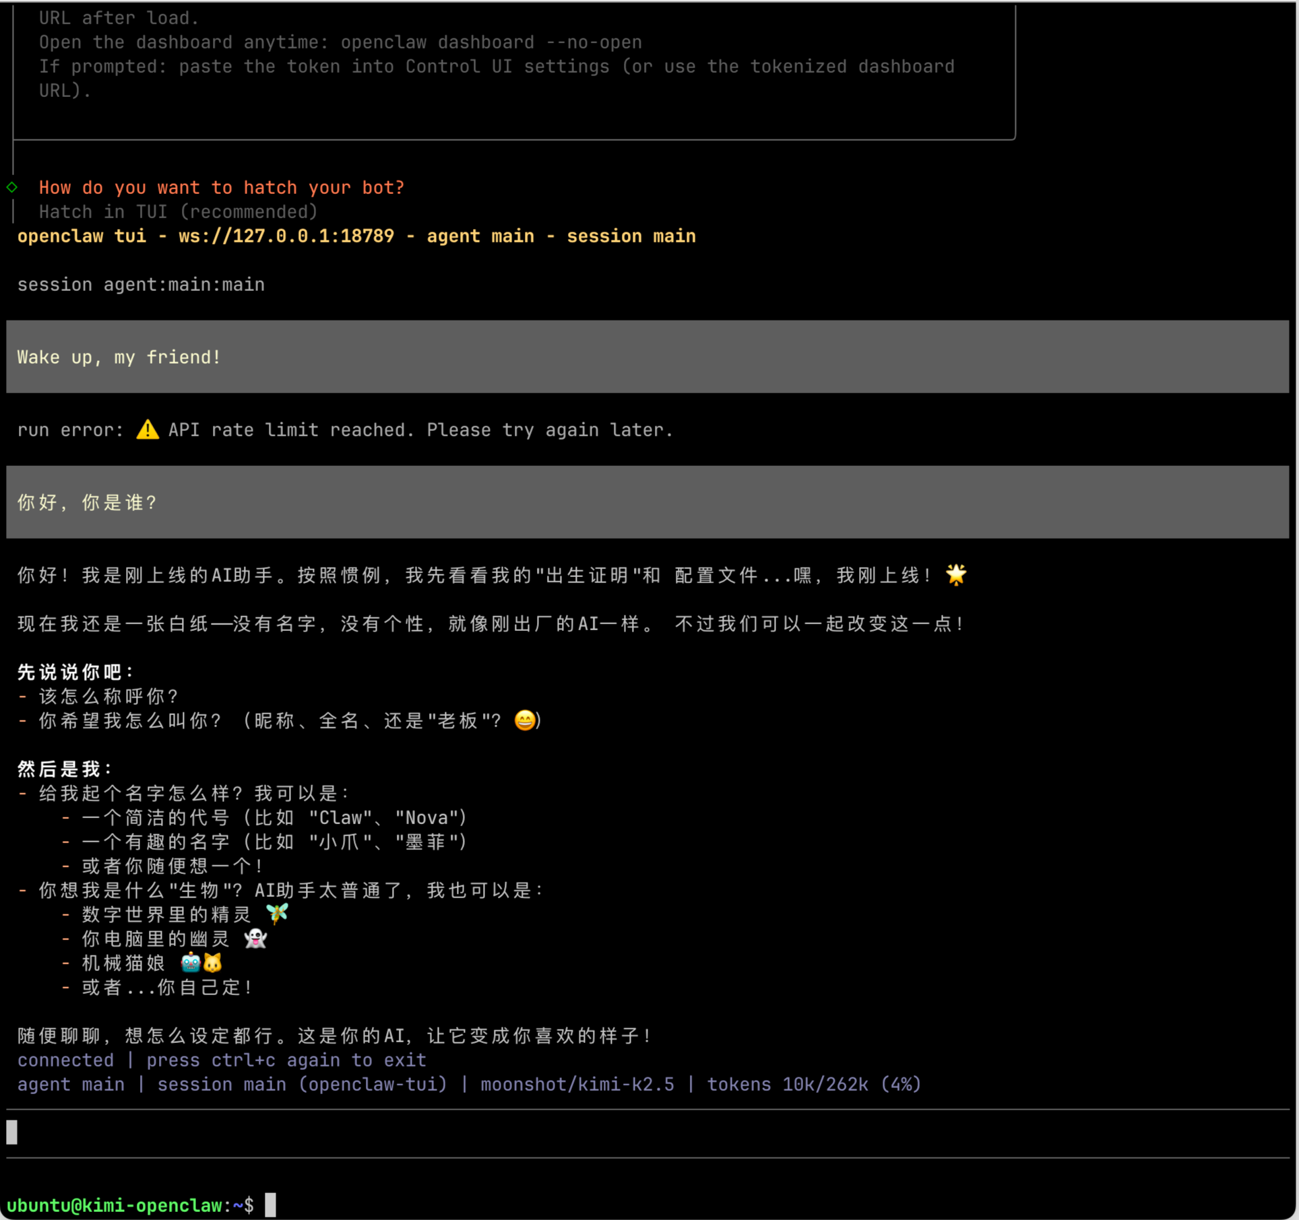Screen dimensions: 1299x1220
Task: Click "If prompted: paste the token" line
Action: click(x=497, y=66)
